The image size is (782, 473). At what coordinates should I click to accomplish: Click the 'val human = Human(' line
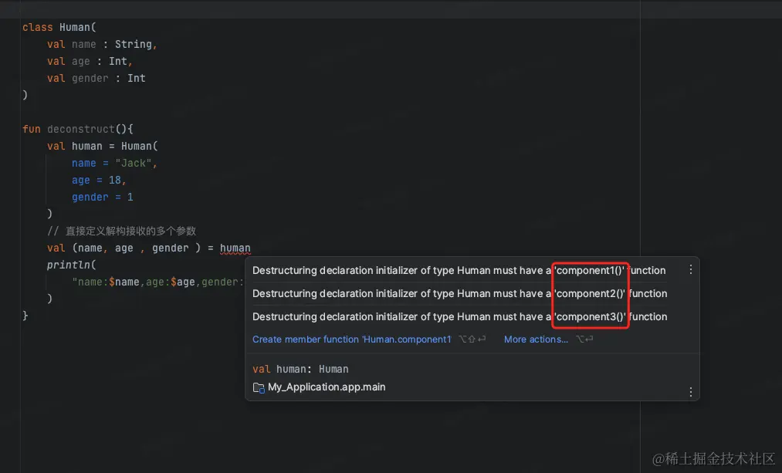(102, 146)
